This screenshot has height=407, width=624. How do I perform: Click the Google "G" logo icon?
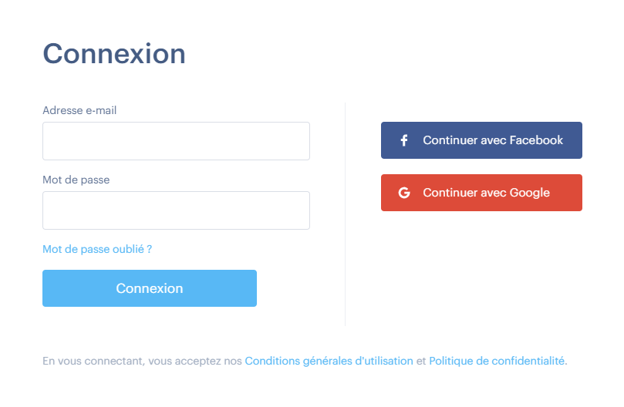pos(403,193)
